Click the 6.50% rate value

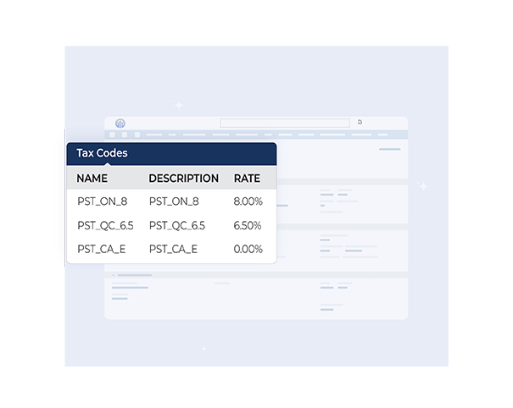point(248,225)
